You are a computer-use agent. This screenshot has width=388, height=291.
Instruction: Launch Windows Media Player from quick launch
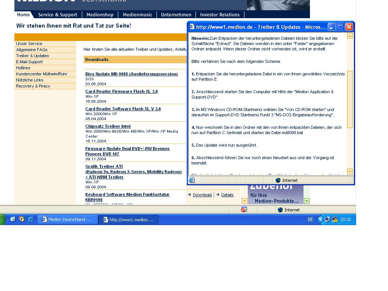22,219
